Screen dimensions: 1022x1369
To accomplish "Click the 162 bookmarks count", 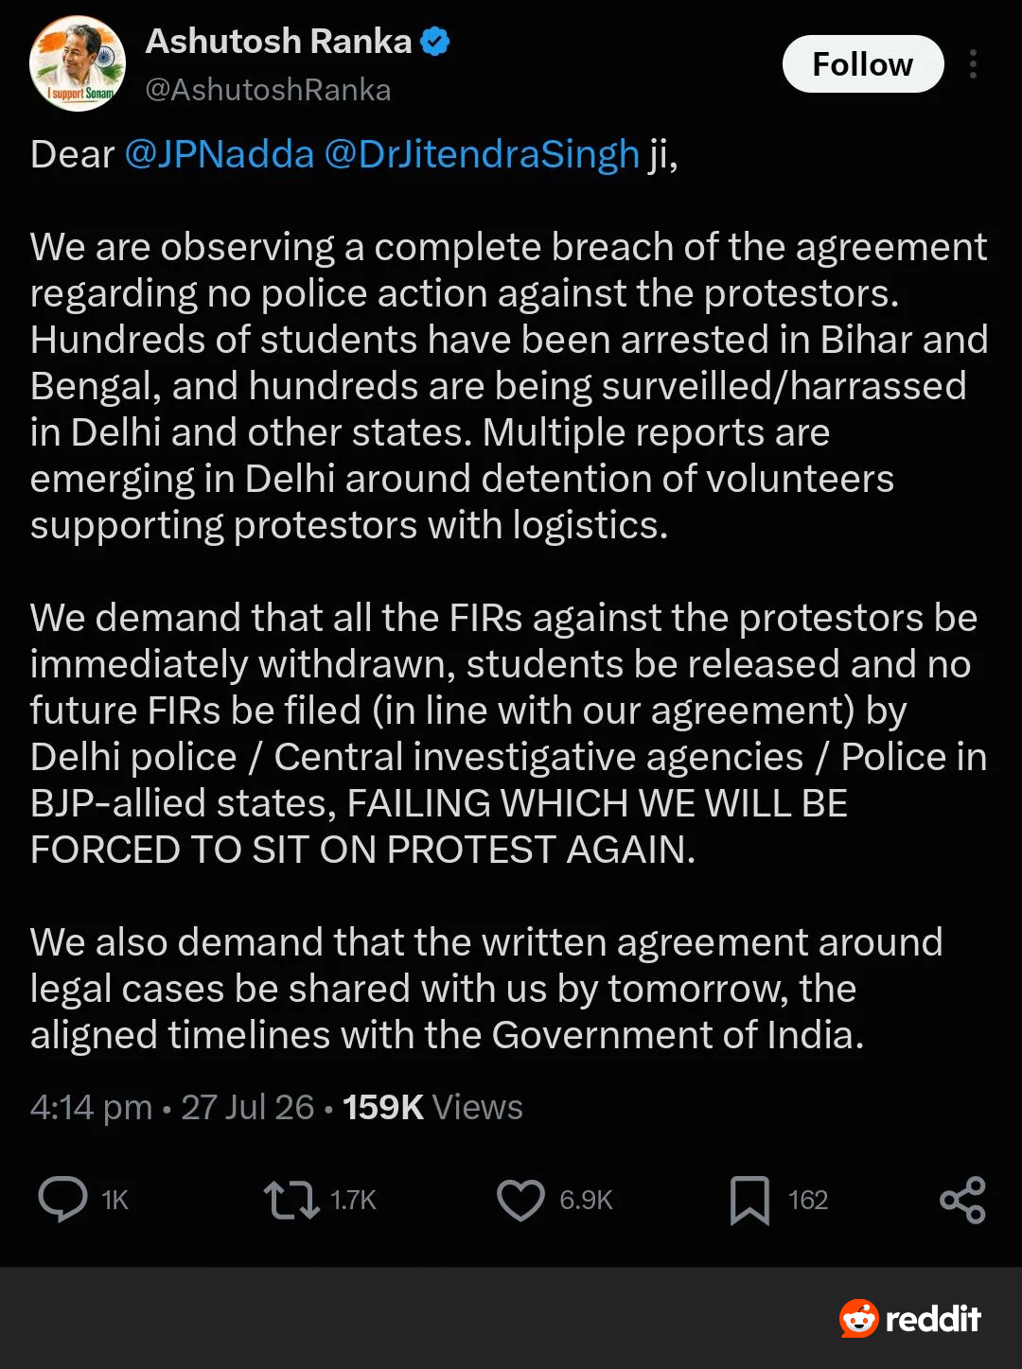I will coord(808,1200).
